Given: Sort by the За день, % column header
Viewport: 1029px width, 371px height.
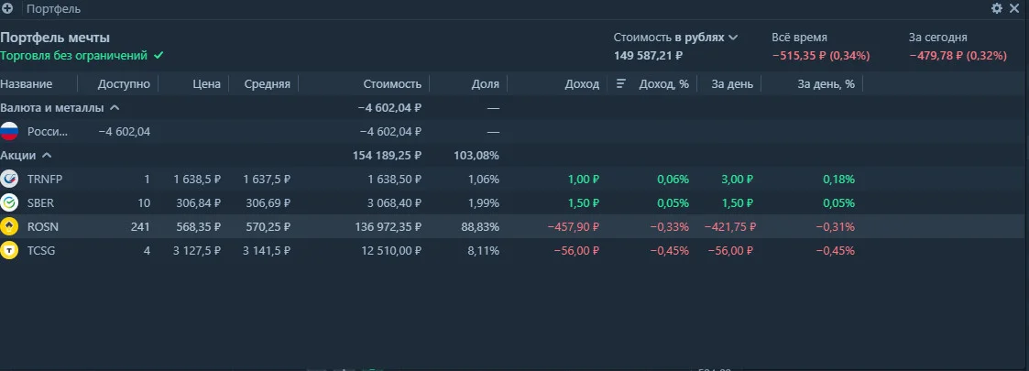Looking at the screenshot, I should pyautogui.click(x=826, y=84).
